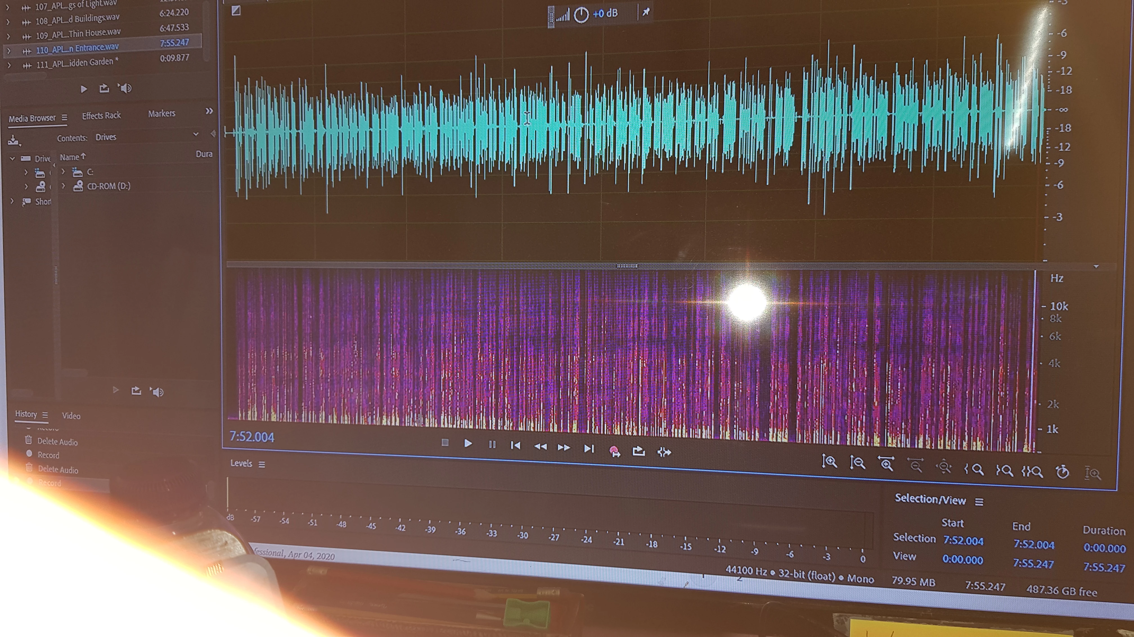Click the Skip Selection icon in transport
Image resolution: width=1134 pixels, height=637 pixels.
[x=664, y=452]
